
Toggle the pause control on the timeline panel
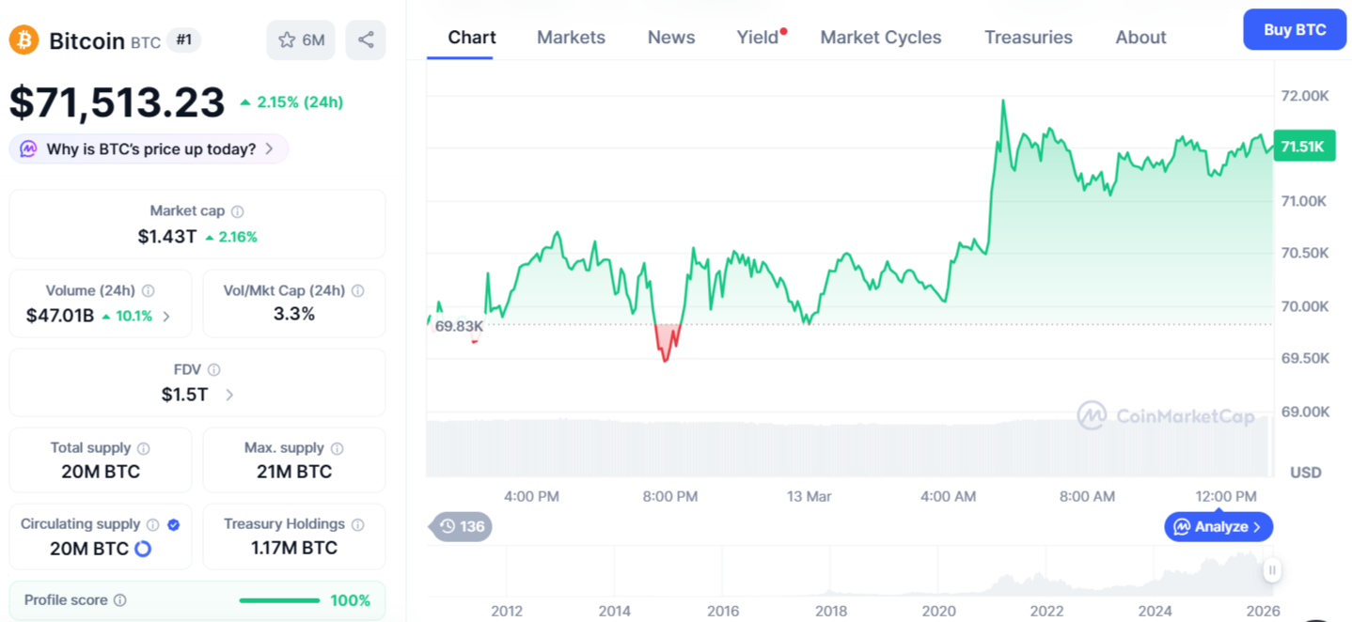[x=1272, y=570]
